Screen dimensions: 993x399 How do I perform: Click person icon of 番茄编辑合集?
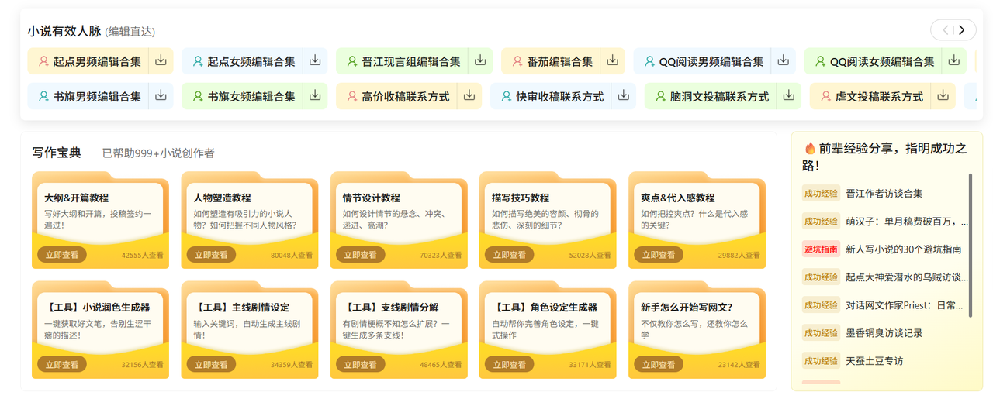[x=517, y=61]
